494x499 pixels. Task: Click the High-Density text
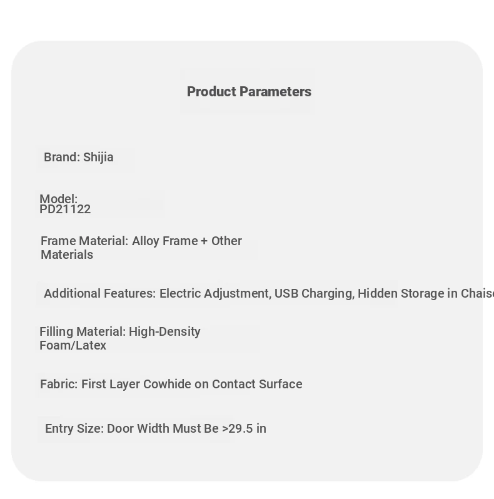pos(164,331)
